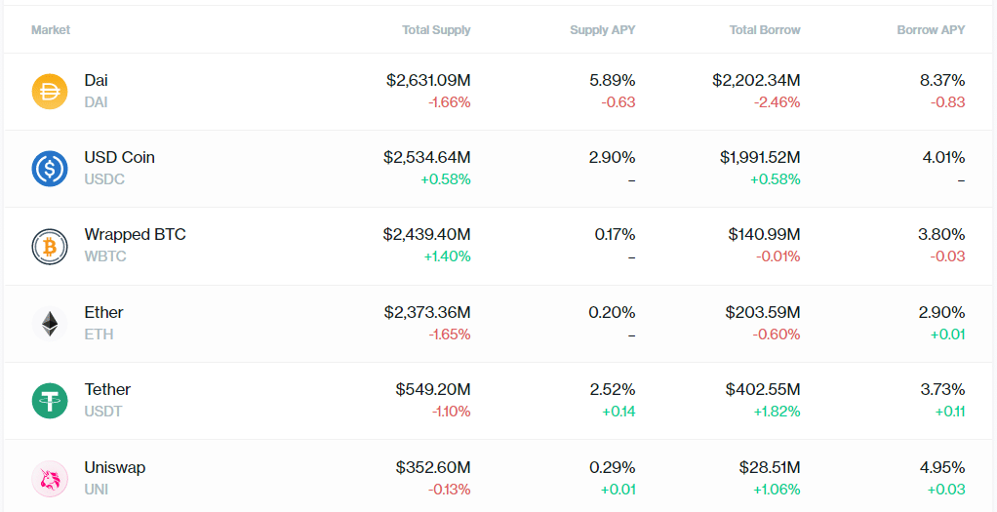This screenshot has height=512, width=997.
Task: Click Uniswap total borrow $28.51M
Action: point(770,467)
